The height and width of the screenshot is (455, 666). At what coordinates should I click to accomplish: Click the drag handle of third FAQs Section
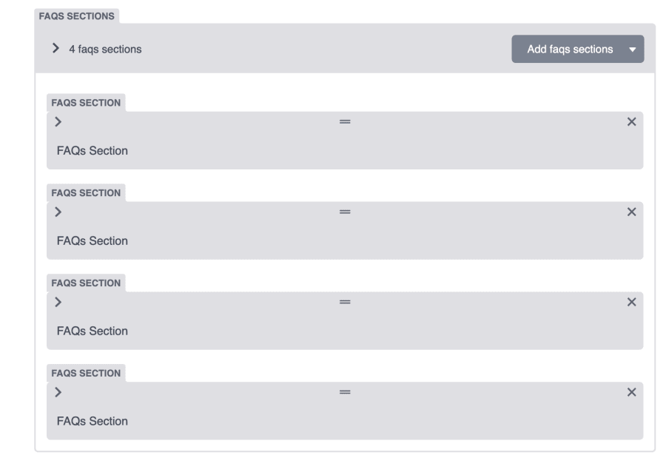[x=345, y=302]
